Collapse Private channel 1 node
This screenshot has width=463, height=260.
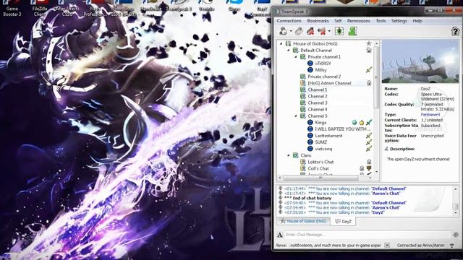click(x=296, y=57)
